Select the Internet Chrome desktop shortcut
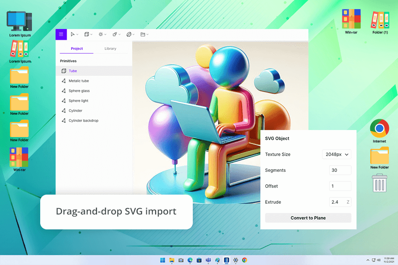This screenshot has width=398, height=265. click(x=379, y=131)
